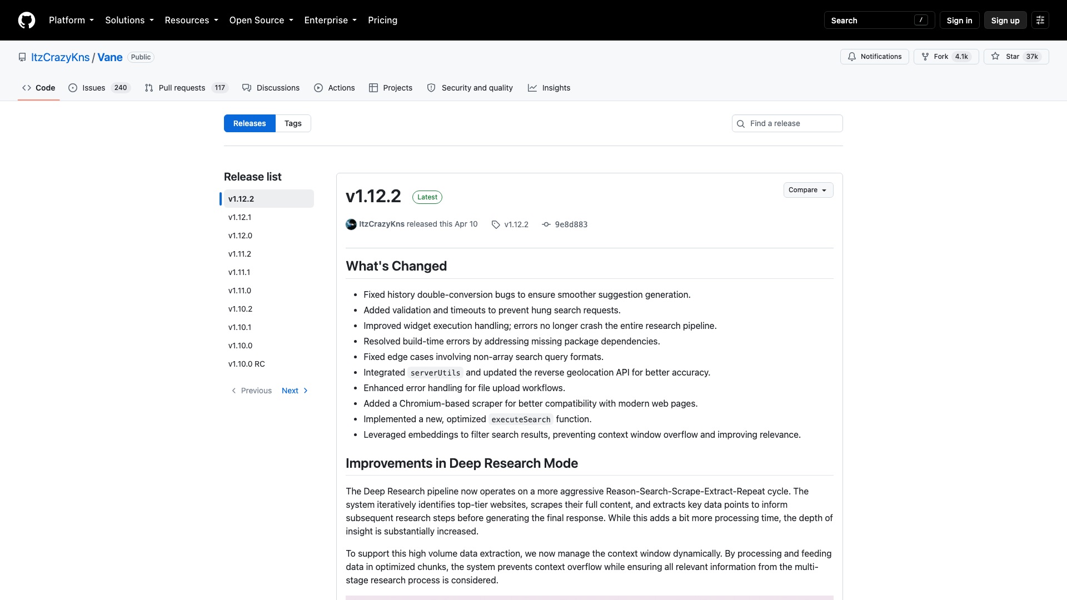The image size is (1067, 600).
Task: Click the Sign up button
Action: (1005, 21)
